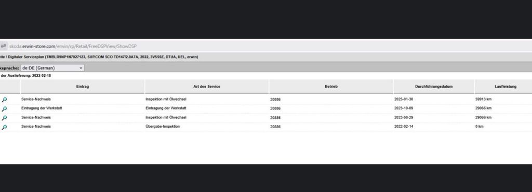Sort by the Eintrag column header
Viewport: 532px width, 192px height.
click(83, 87)
